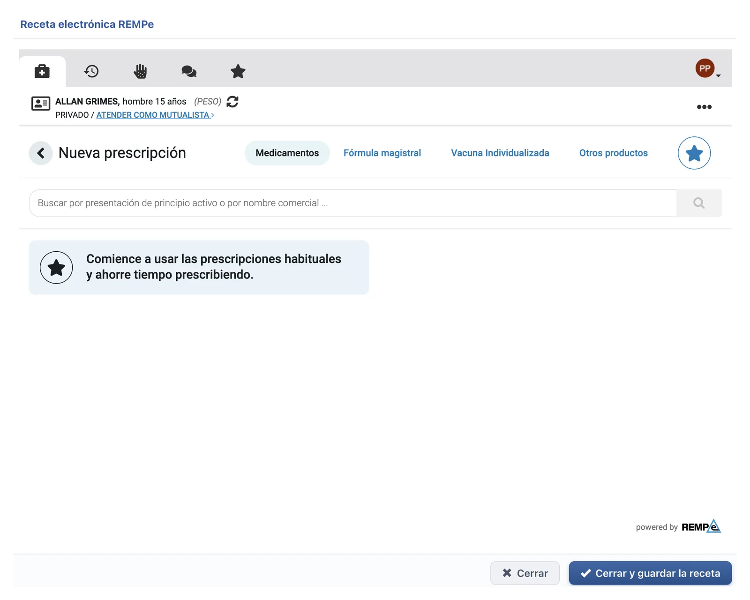This screenshot has width=750, height=600.
Task: Open the messages chat bubbles tab
Action: (189, 71)
